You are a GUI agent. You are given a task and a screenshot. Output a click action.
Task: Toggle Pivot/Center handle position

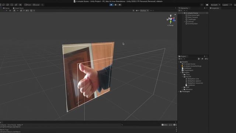[x=28, y=5]
